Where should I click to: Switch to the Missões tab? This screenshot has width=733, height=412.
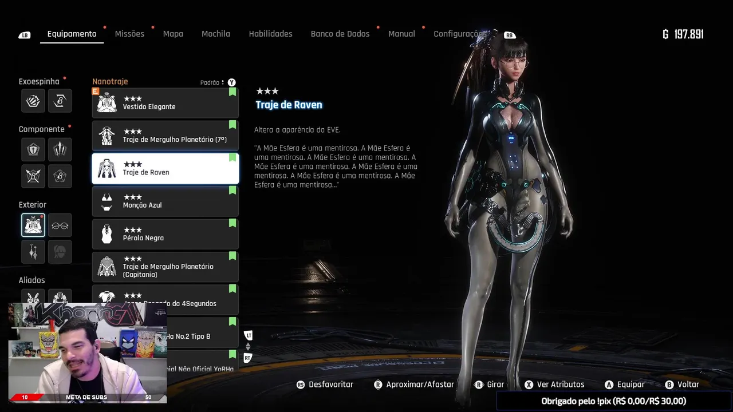[129, 34]
